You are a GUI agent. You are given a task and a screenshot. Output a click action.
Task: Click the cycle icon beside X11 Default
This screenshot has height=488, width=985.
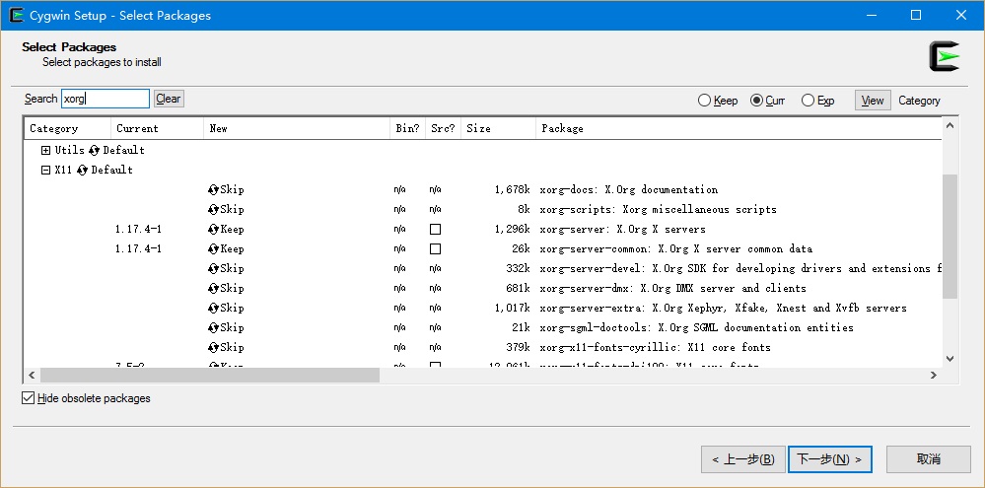point(82,170)
